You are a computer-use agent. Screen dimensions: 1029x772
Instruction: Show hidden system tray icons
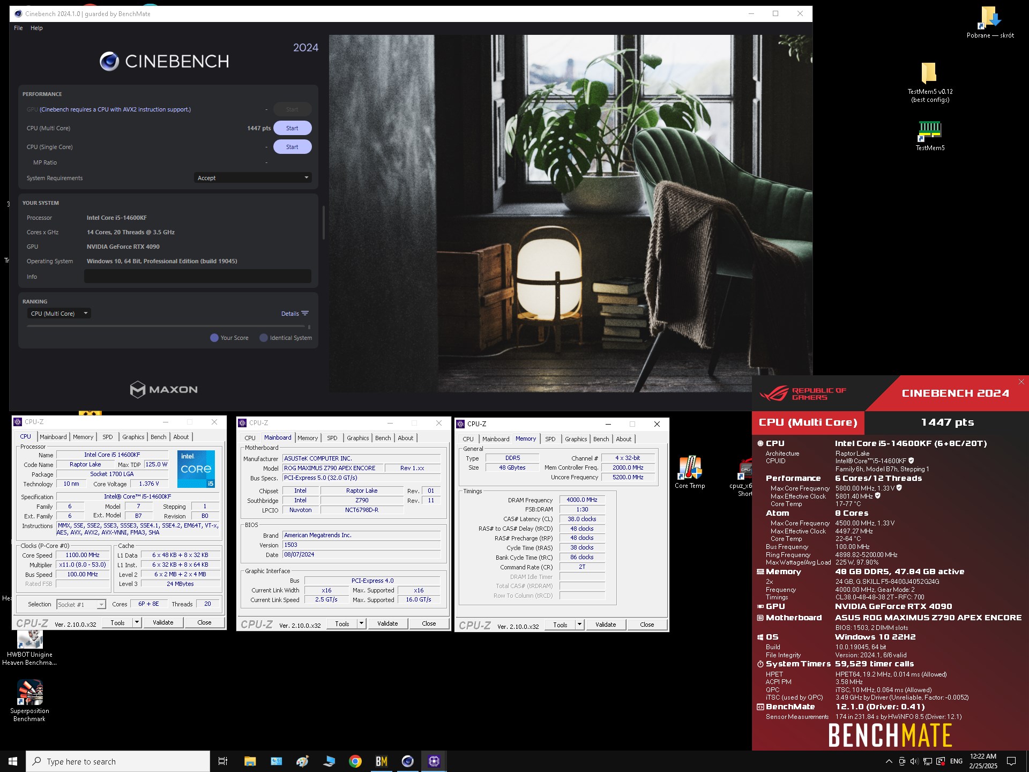tap(889, 761)
